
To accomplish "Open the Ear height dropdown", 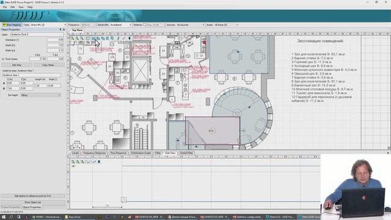I will tap(41, 95).
